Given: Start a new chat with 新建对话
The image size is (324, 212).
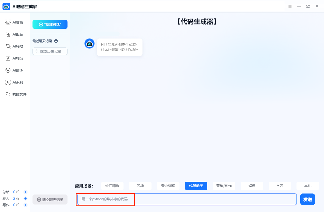Looking at the screenshot, I should (50, 24).
